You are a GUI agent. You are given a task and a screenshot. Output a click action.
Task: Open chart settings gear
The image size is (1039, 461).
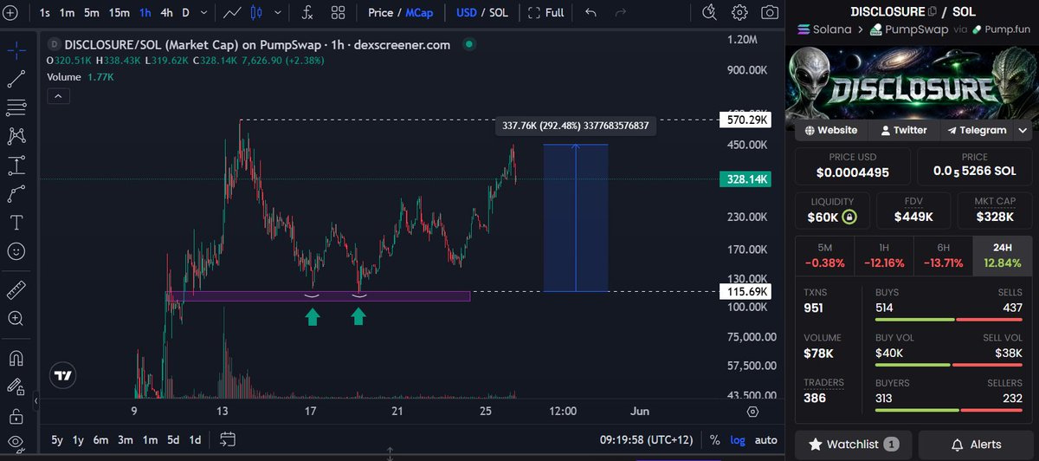tap(739, 12)
